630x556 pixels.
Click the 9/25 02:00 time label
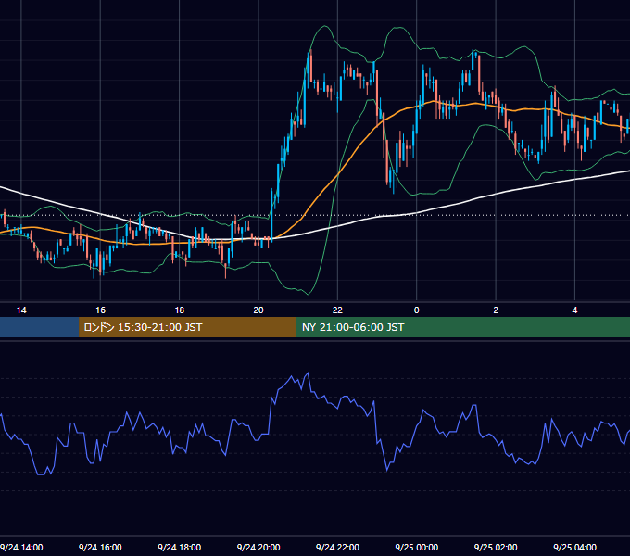click(496, 547)
